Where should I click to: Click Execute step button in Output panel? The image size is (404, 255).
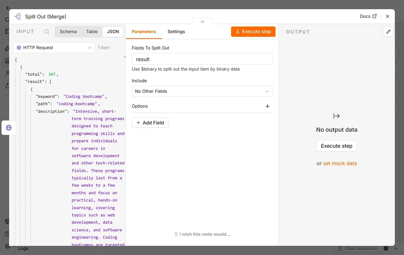[337, 146]
